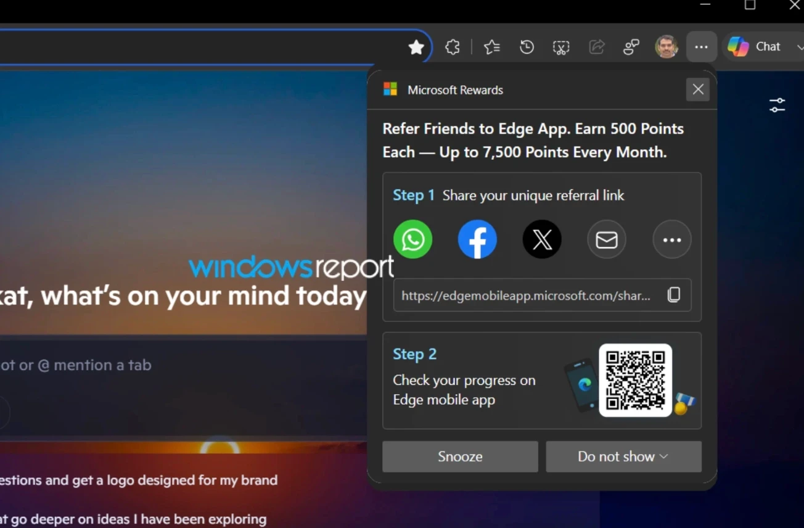Show more sharing options in Step 1
Screen dimensions: 804x528
coord(672,239)
